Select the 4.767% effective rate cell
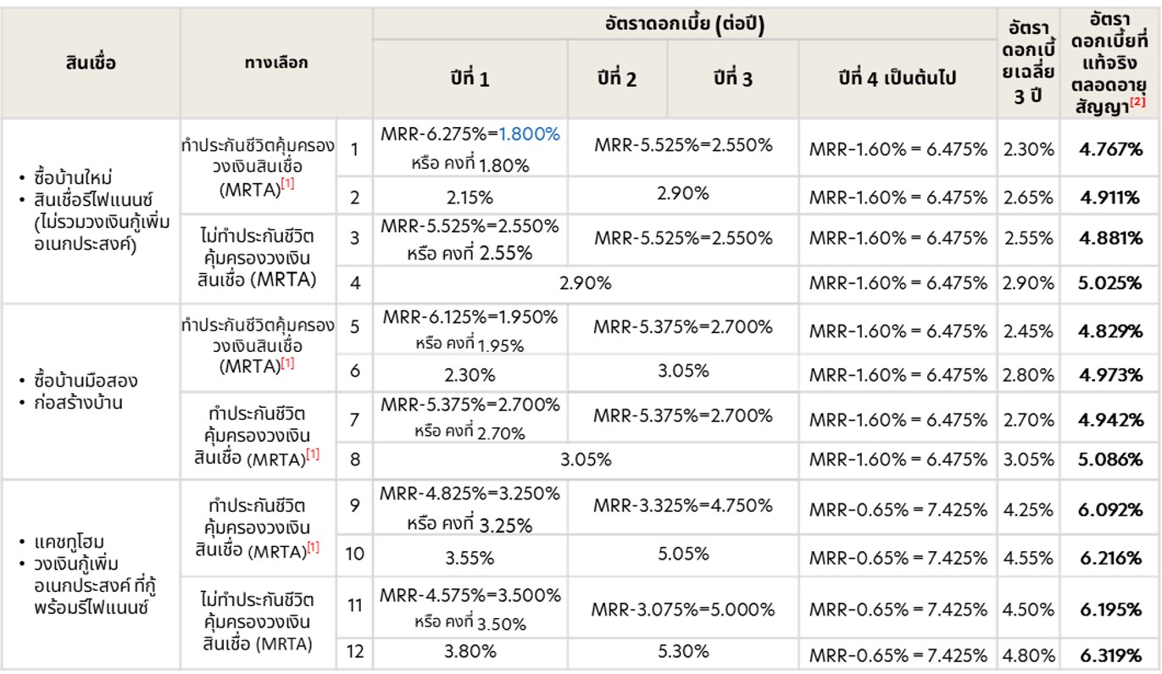 (x=1110, y=149)
